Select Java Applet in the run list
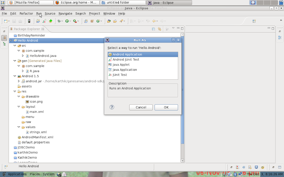Viewport: 284px width, 177px height. 143,64
